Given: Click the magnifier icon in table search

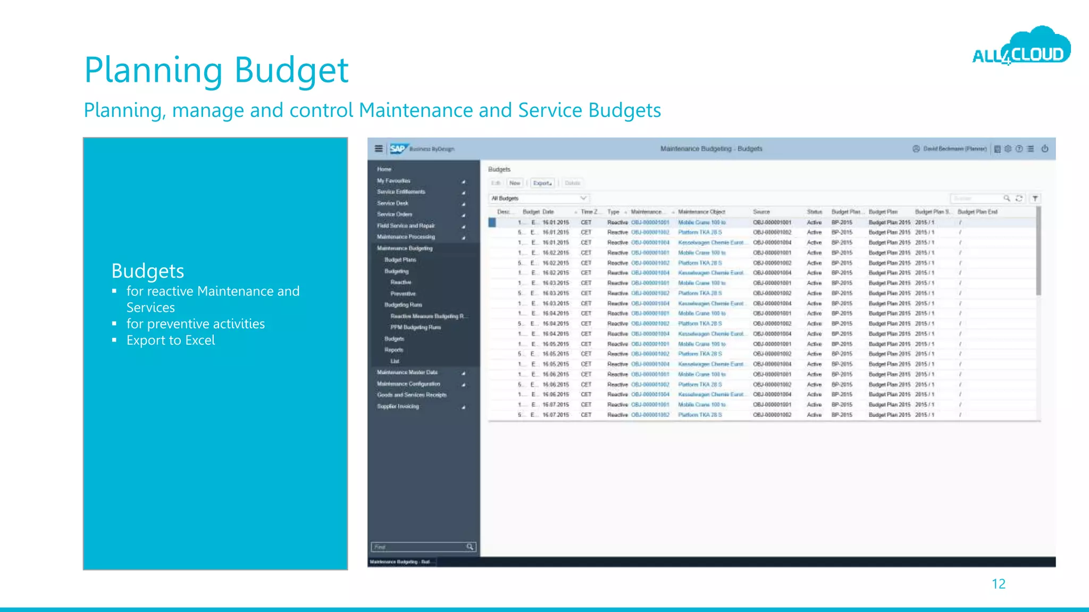Looking at the screenshot, I should (1007, 198).
